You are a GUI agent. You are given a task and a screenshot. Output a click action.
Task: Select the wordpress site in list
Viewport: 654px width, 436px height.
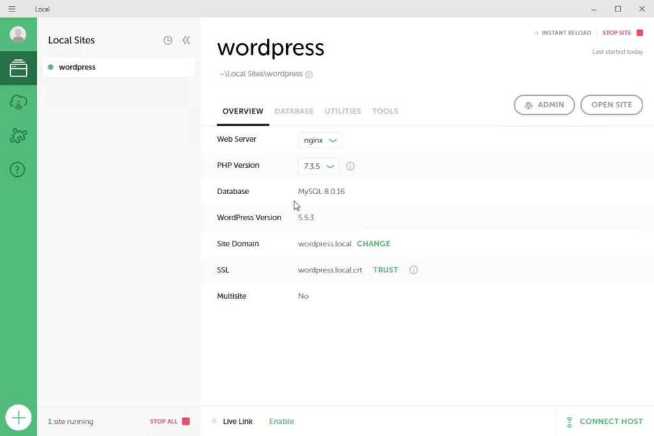coord(118,67)
